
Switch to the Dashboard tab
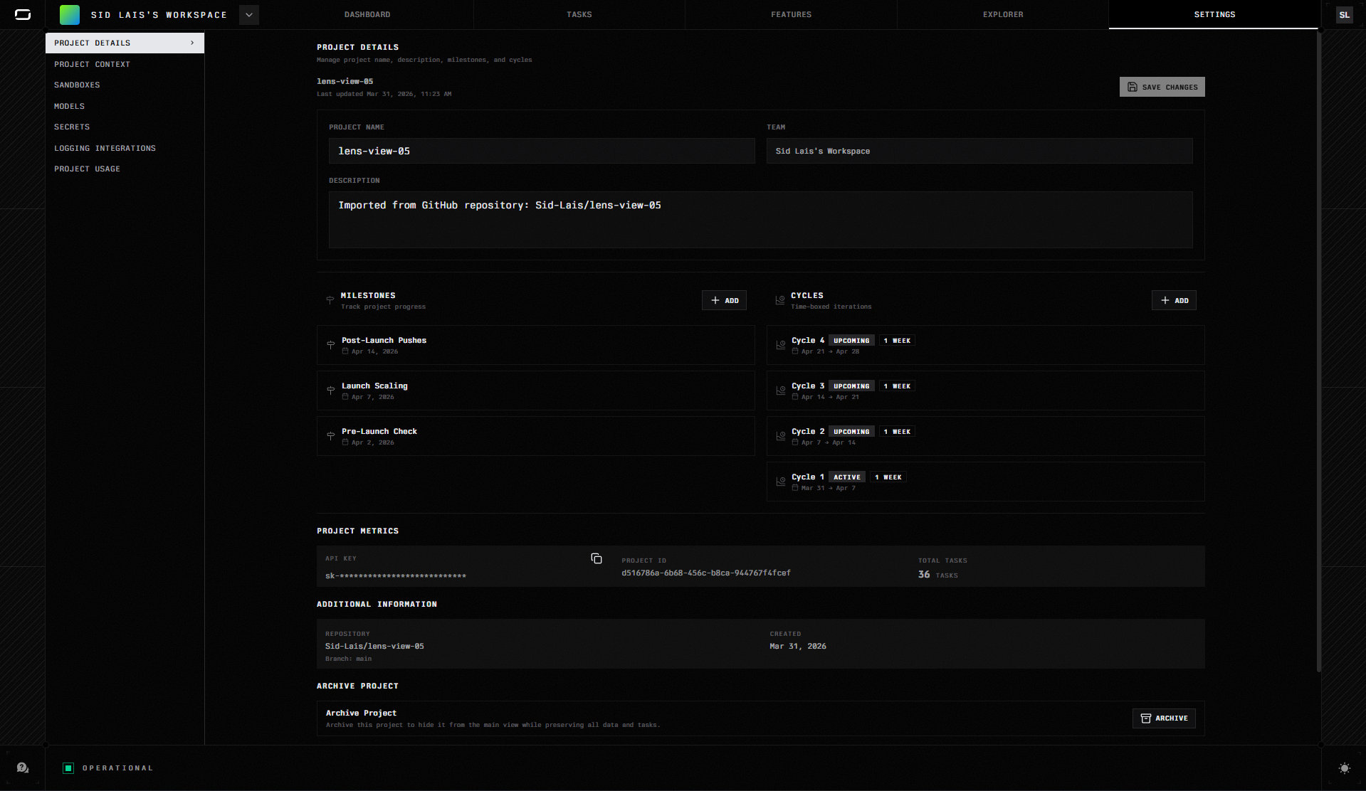click(367, 14)
